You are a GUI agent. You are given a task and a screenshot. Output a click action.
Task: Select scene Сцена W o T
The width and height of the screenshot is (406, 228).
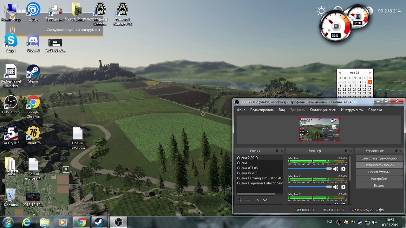(x=259, y=173)
